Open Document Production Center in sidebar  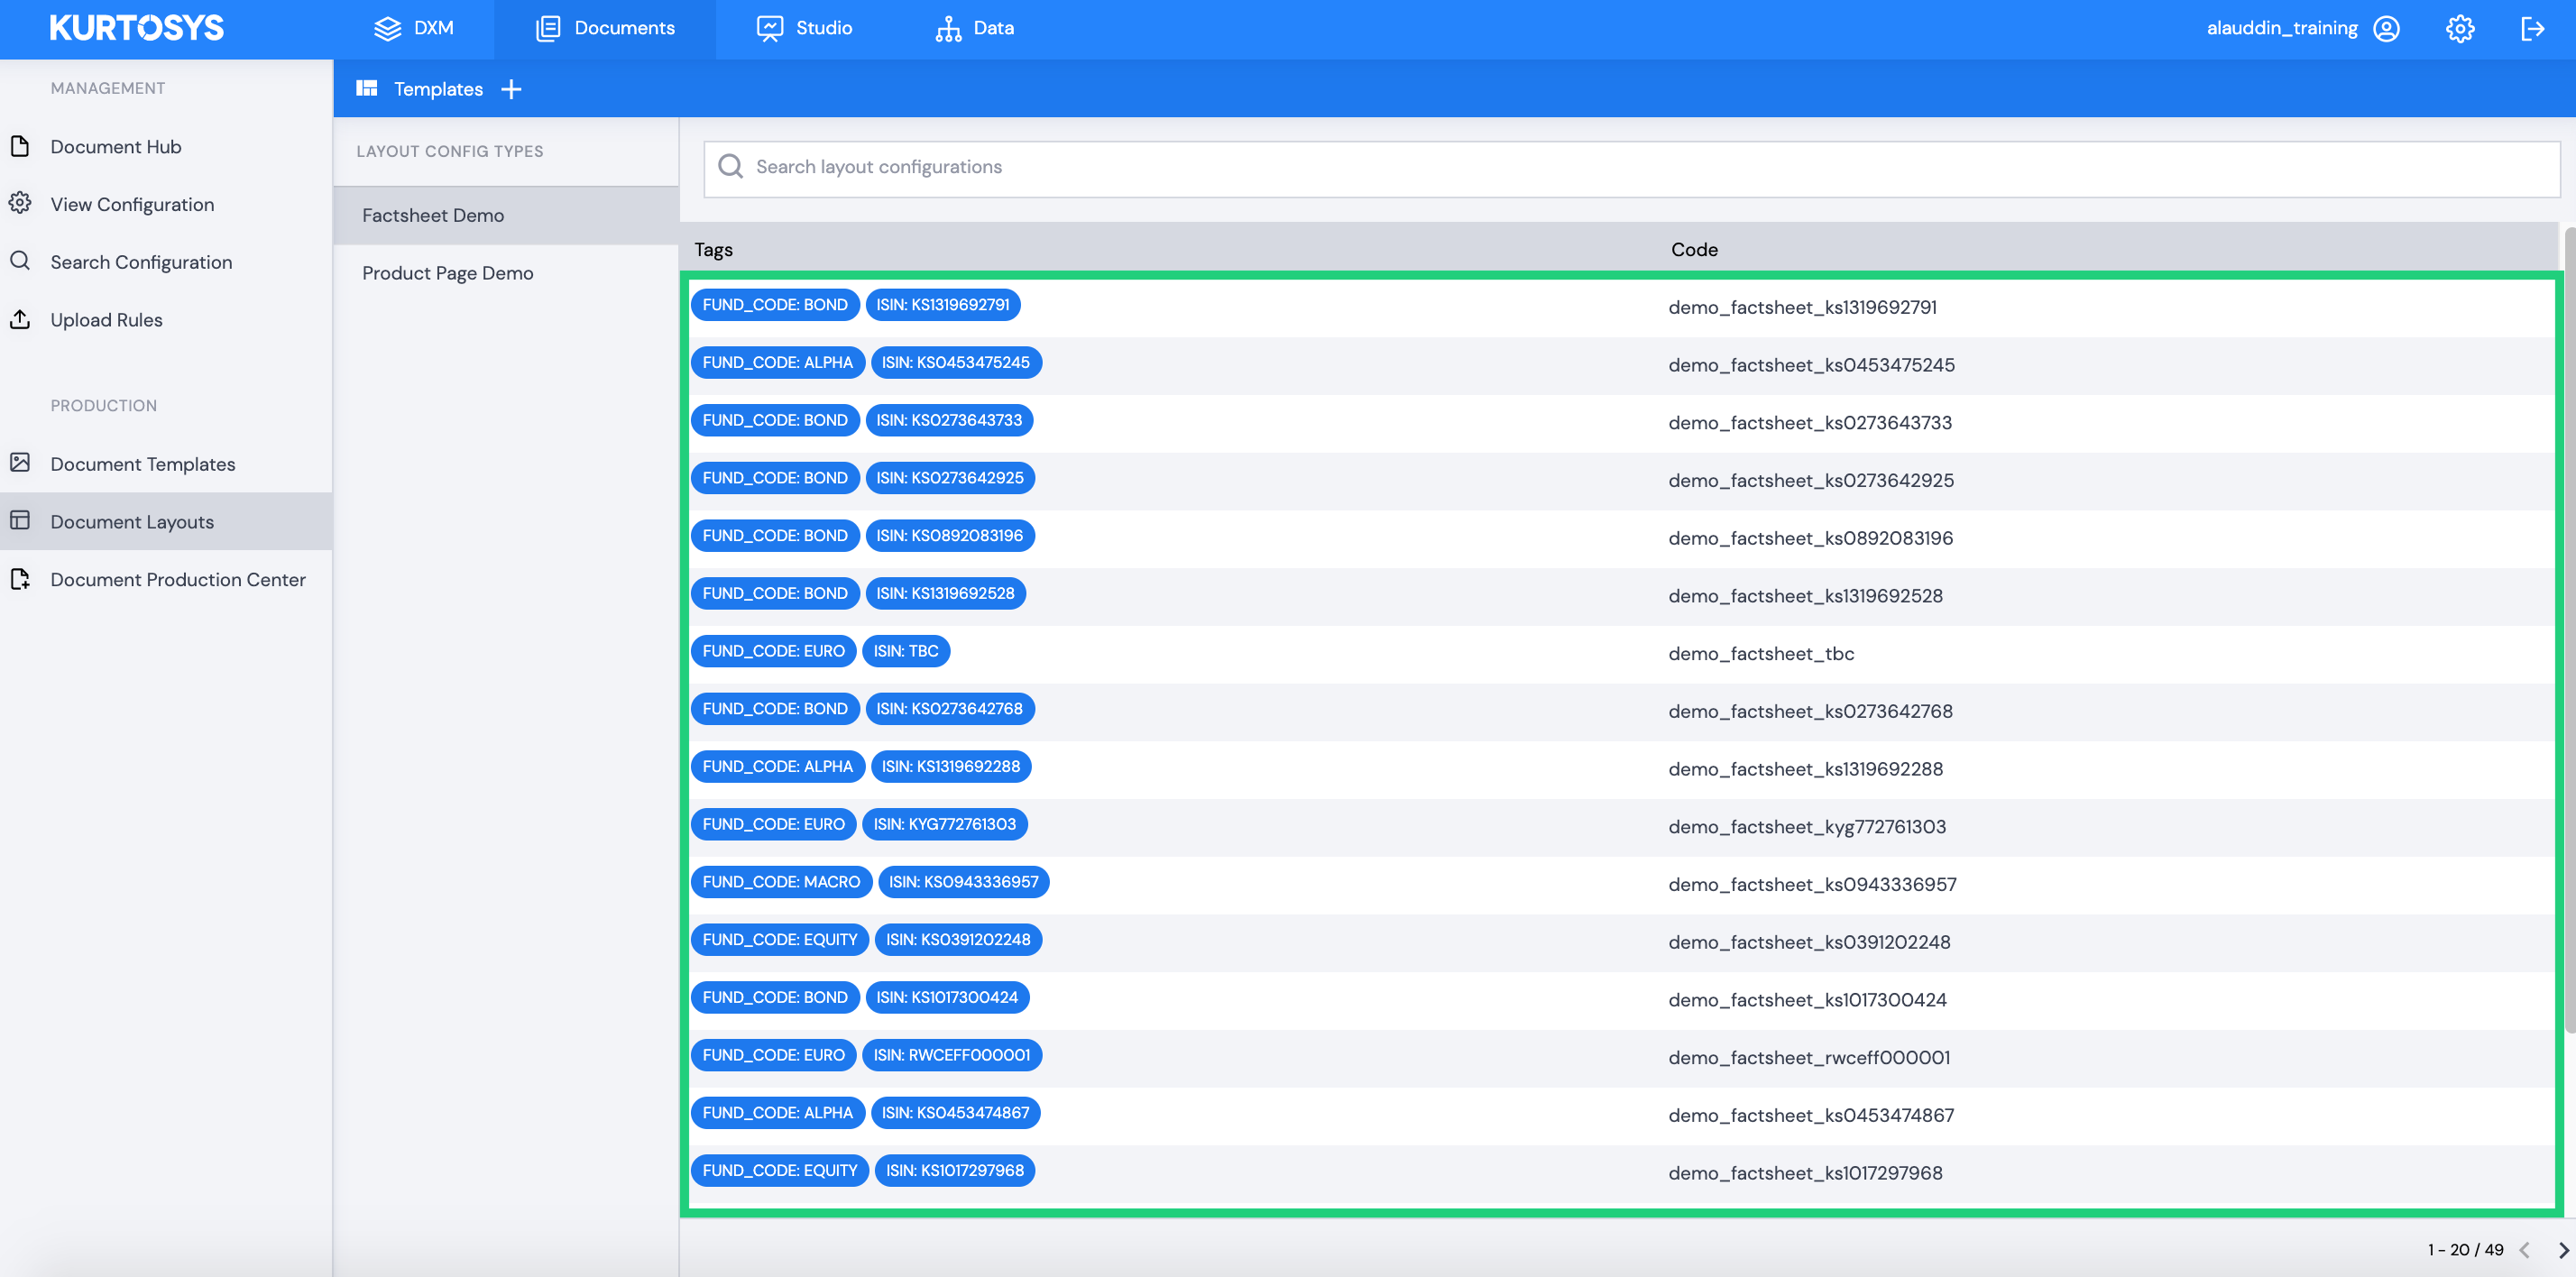coord(178,579)
